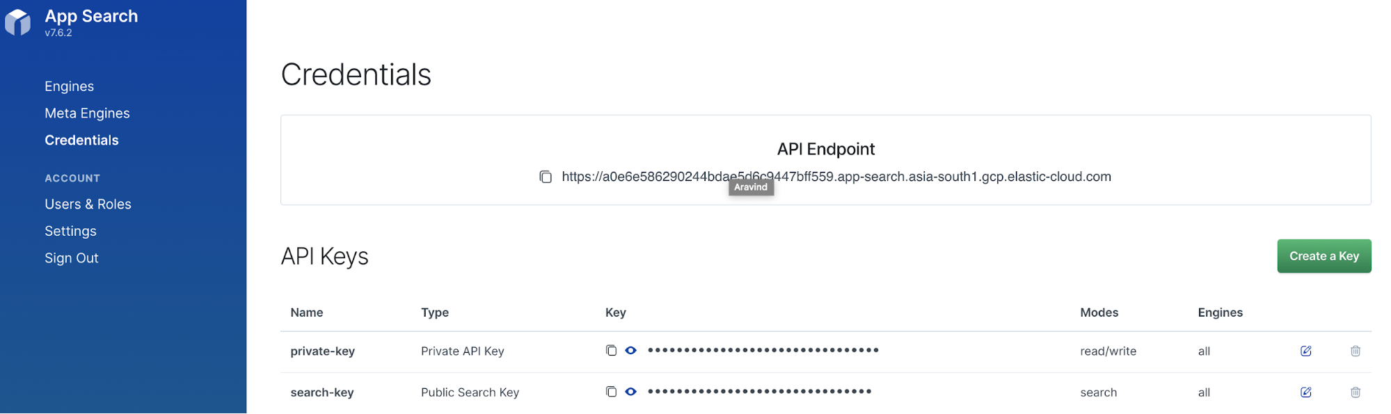This screenshot has height=414, width=1391.
Task: Select Credentials in the sidebar
Action: click(81, 141)
